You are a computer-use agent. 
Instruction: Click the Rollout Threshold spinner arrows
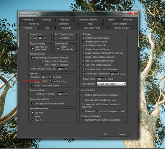pyautogui.click(x=66, y=94)
